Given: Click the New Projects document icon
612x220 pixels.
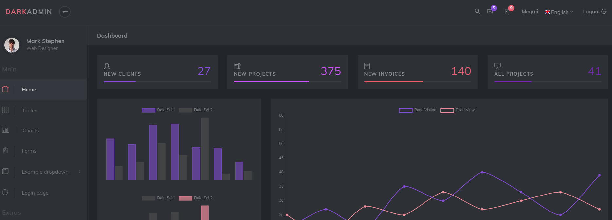Looking at the screenshot, I should (x=237, y=66).
